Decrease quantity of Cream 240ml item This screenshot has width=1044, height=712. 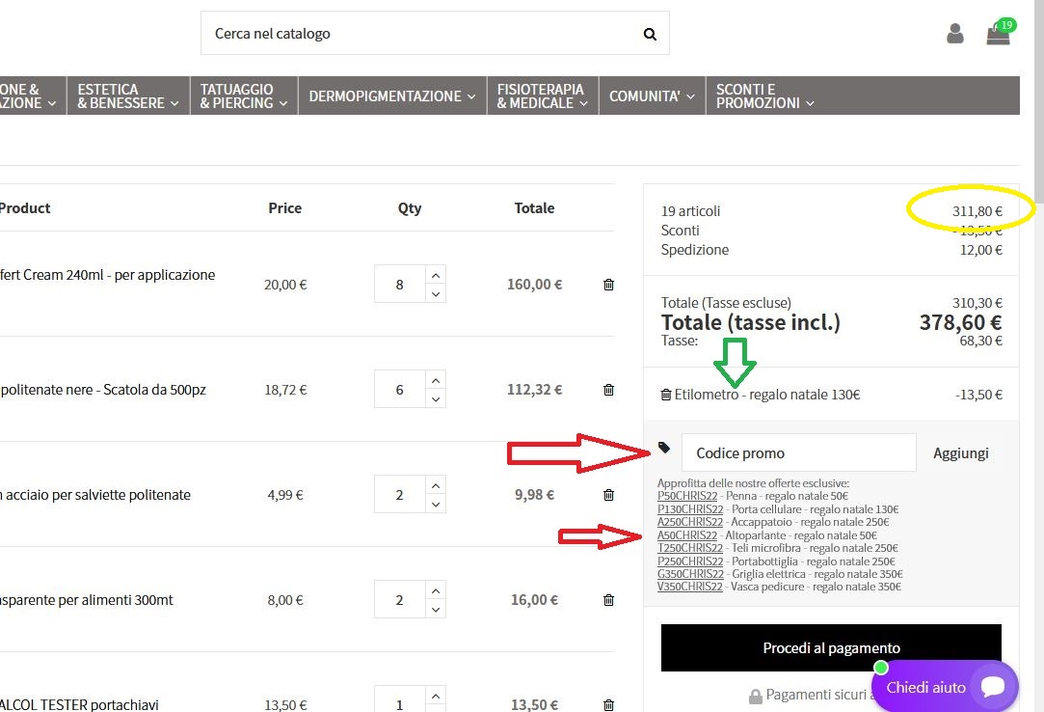tap(436, 294)
